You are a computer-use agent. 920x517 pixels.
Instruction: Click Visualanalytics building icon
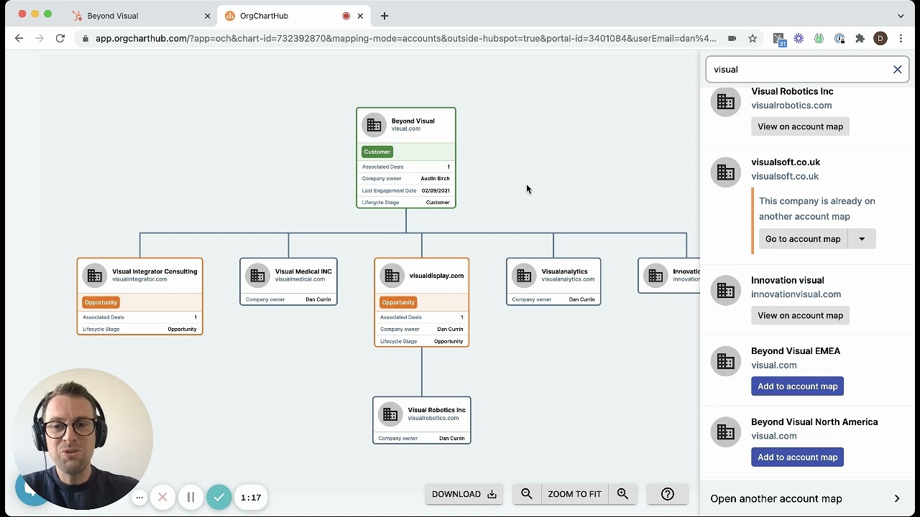524,275
